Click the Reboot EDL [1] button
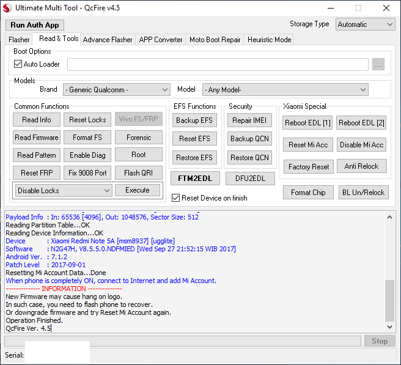 [x=307, y=123]
